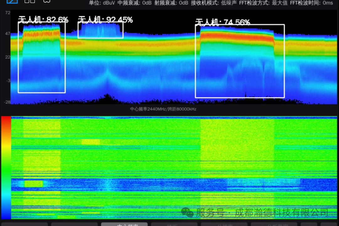Set the FFT检波时间 0ms value

[x=311, y=3]
